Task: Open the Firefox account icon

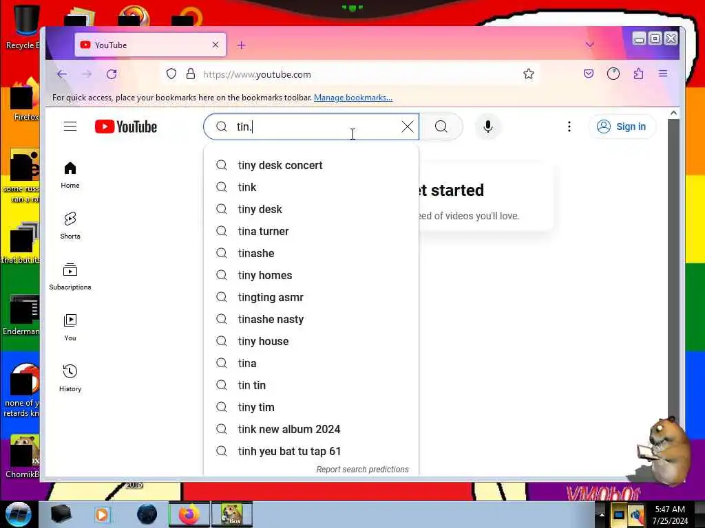Action: pyautogui.click(x=613, y=74)
